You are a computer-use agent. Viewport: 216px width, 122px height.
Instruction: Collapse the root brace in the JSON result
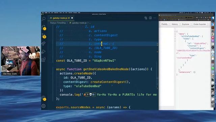175,32
